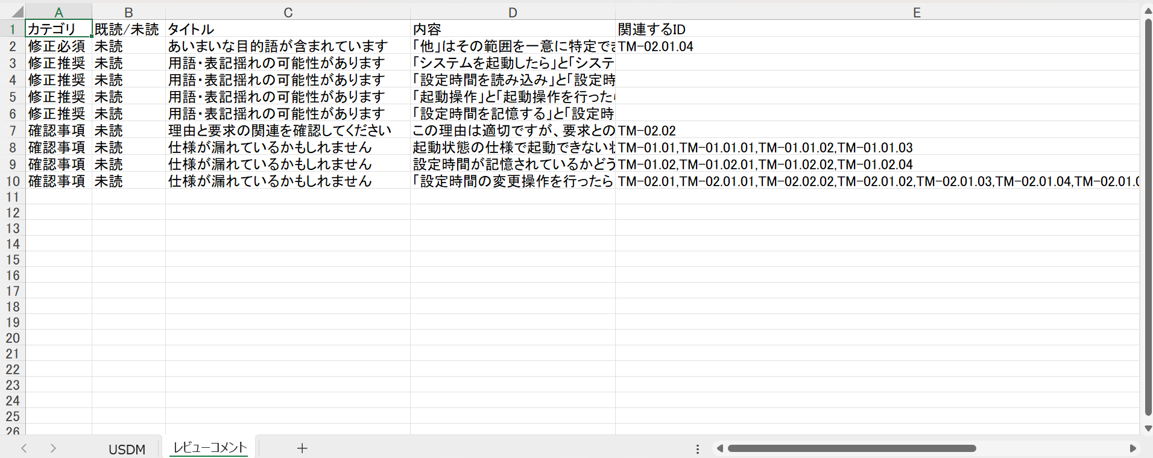
Task: Open sheet tab options three-dot handle
Action: (x=697, y=448)
